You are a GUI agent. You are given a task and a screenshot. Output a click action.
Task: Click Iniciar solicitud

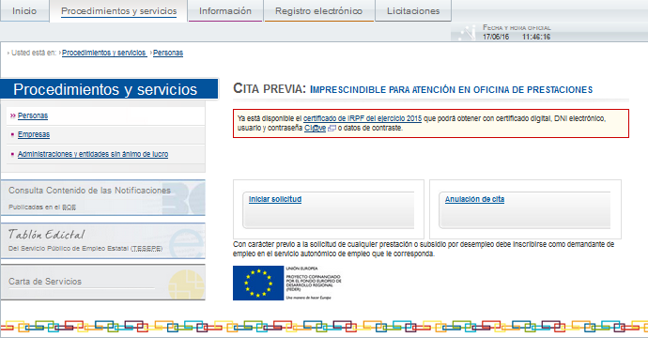[x=275, y=199]
